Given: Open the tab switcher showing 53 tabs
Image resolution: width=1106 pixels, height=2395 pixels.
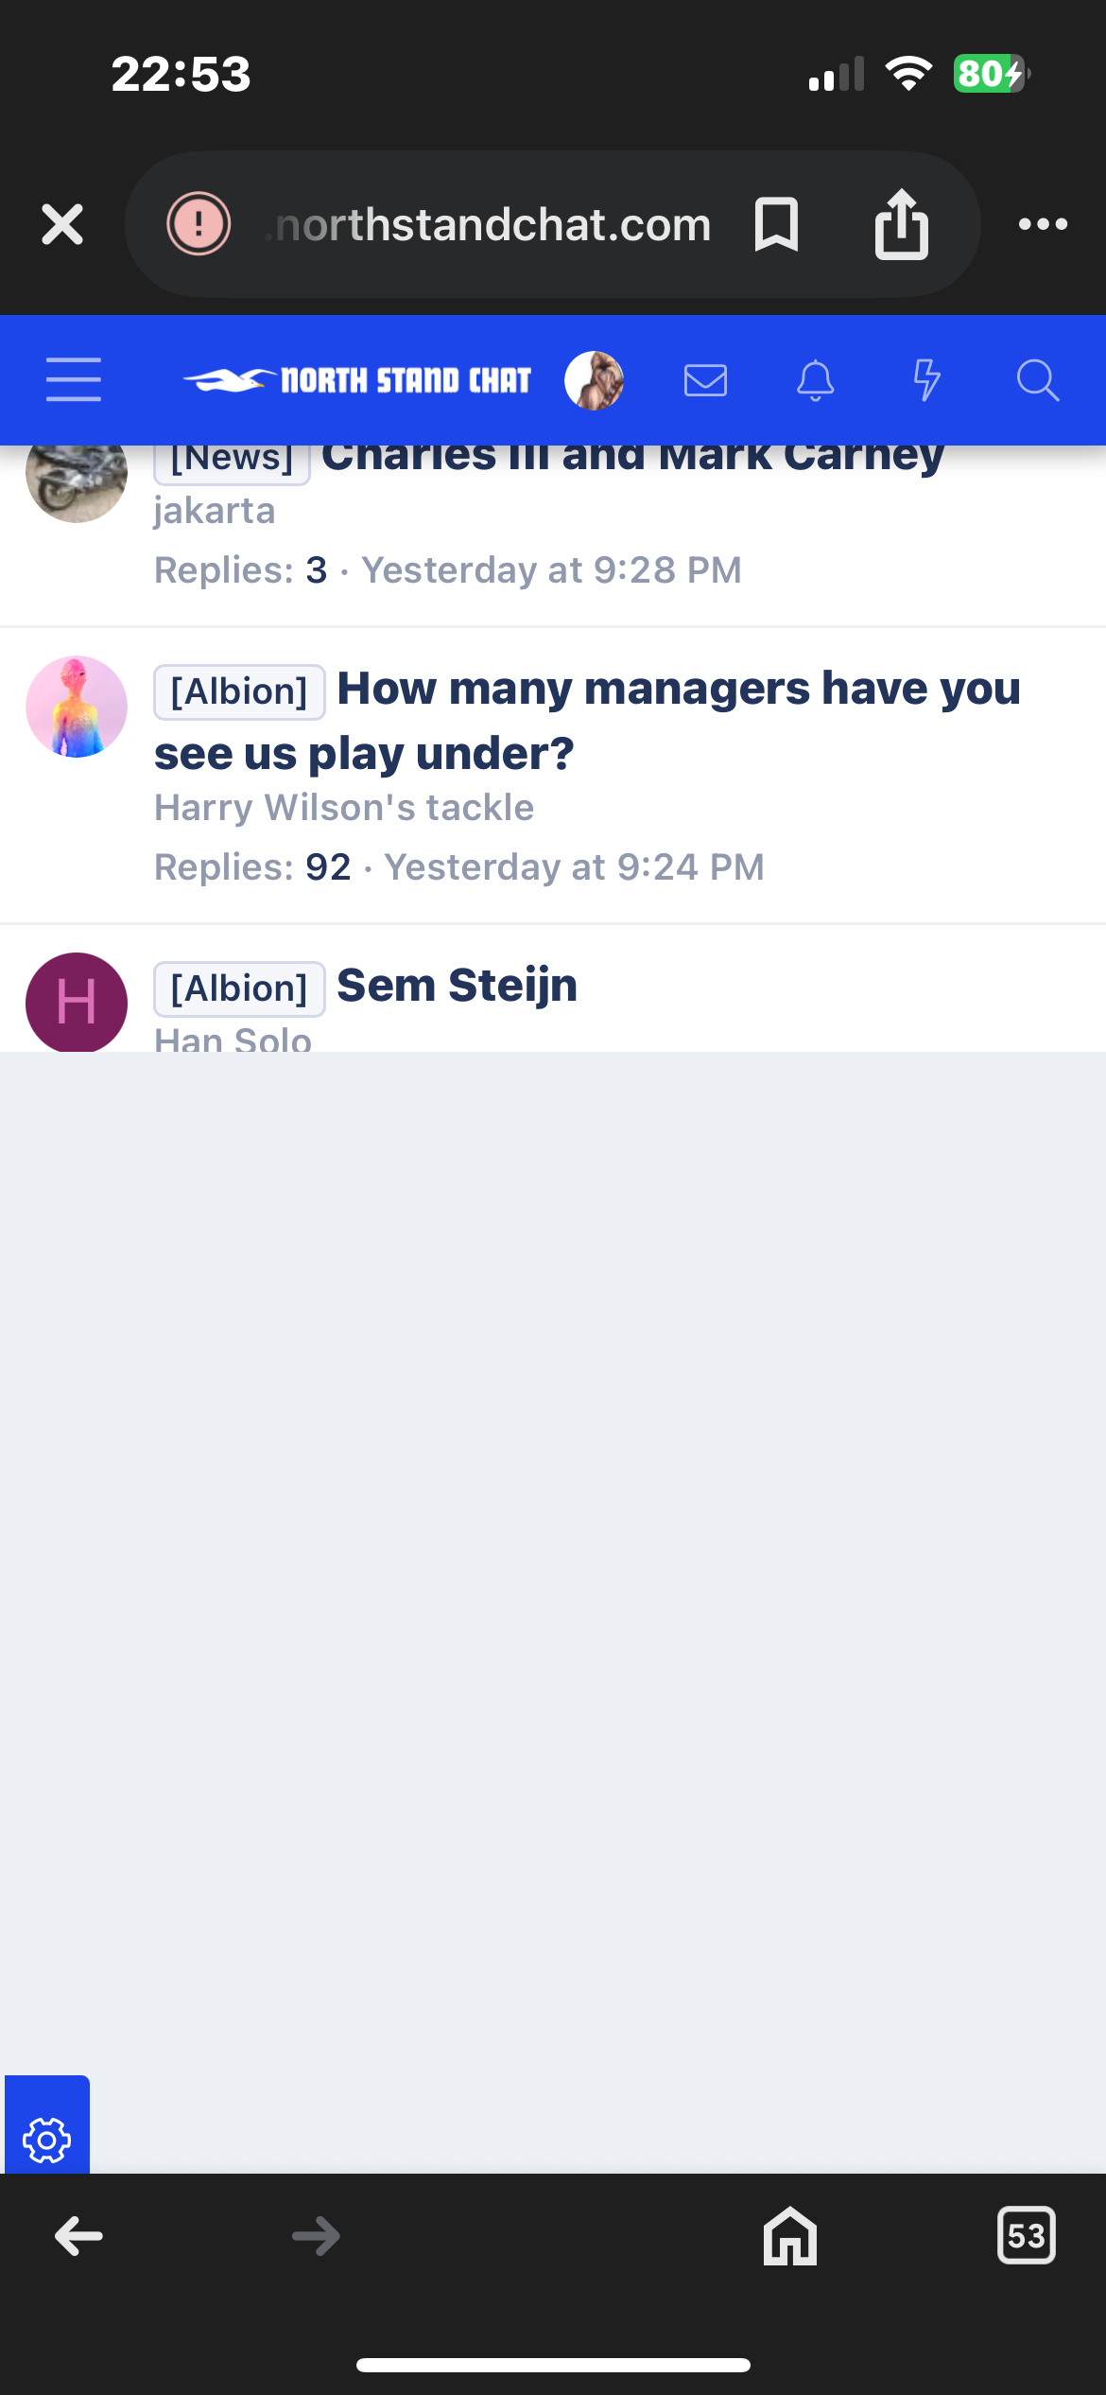Looking at the screenshot, I should click(1027, 2236).
